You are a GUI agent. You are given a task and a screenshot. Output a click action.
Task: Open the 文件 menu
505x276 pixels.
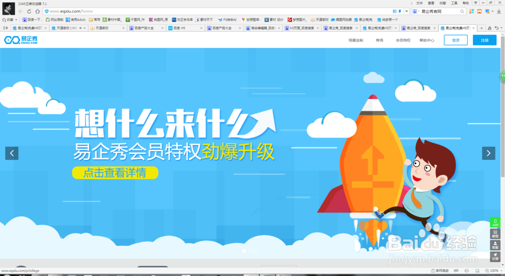coord(419,3)
